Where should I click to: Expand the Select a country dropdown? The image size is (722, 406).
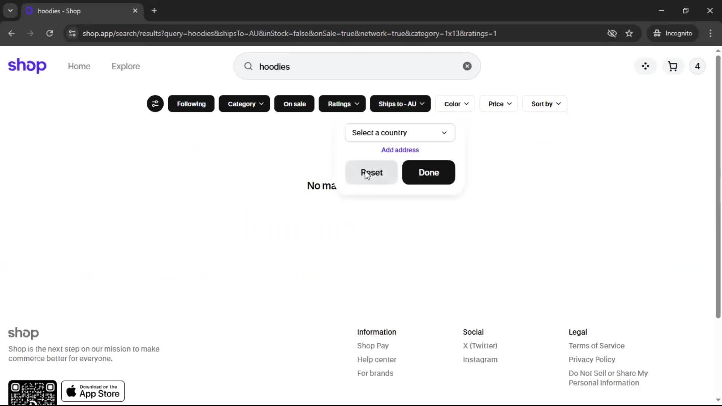coord(400,133)
